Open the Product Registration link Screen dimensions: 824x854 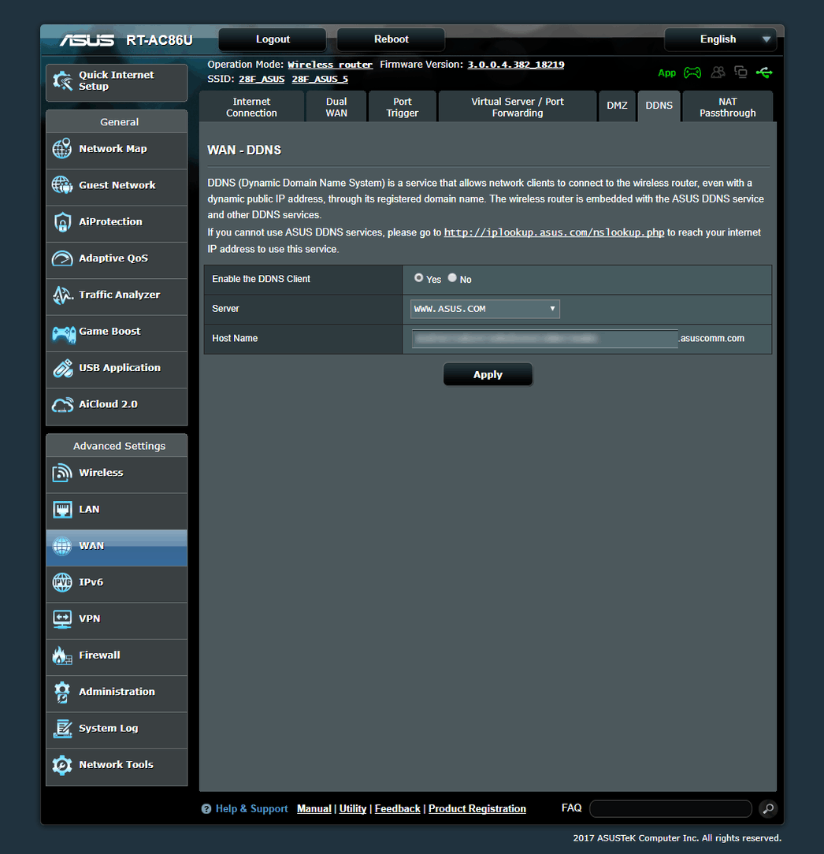coord(477,809)
